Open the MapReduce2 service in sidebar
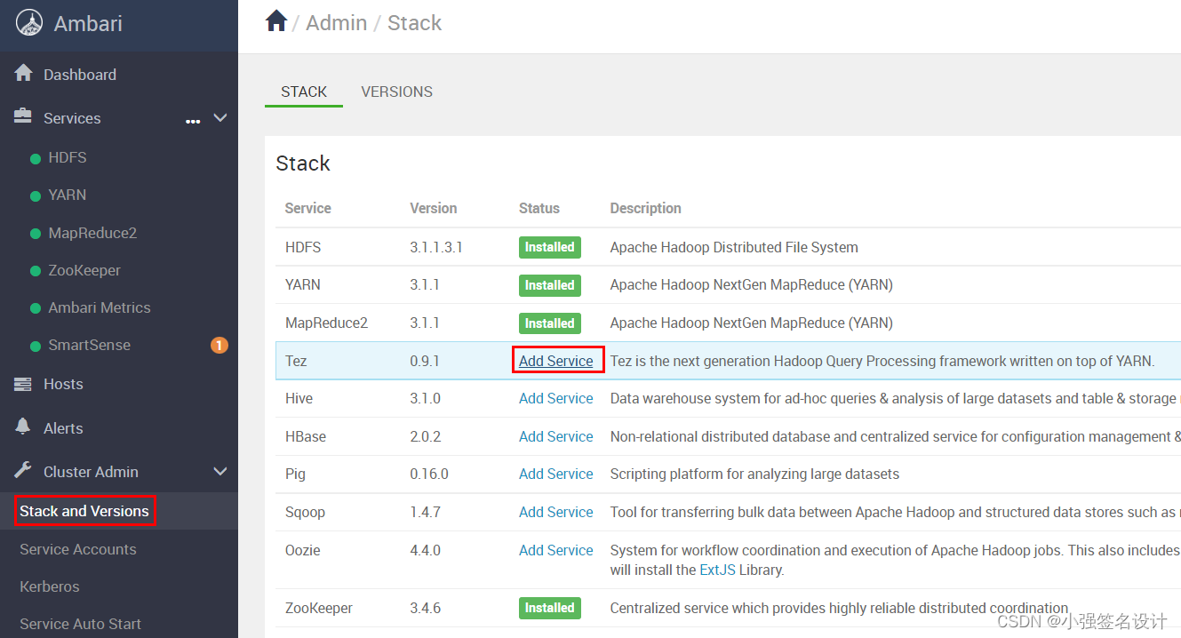The height and width of the screenshot is (638, 1181). coord(92,233)
